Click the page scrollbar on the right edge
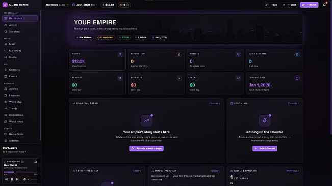The height and width of the screenshot is (186, 332). click(331, 68)
